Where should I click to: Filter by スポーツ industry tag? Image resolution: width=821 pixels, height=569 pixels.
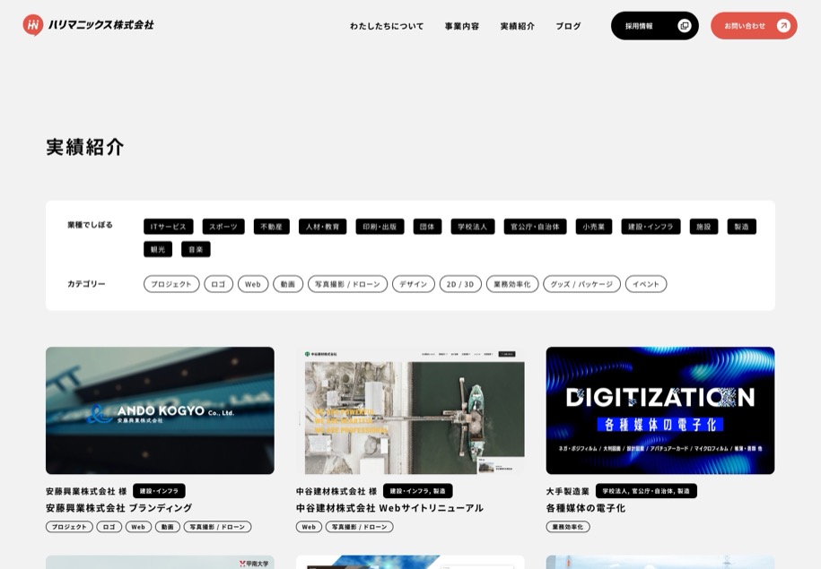223,227
